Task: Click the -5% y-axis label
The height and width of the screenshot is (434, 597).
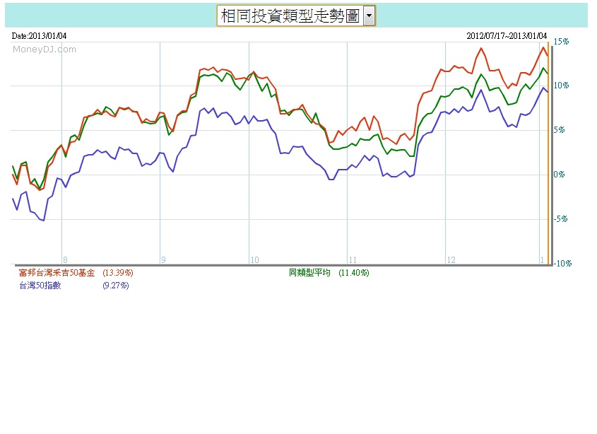Action: [x=560, y=219]
